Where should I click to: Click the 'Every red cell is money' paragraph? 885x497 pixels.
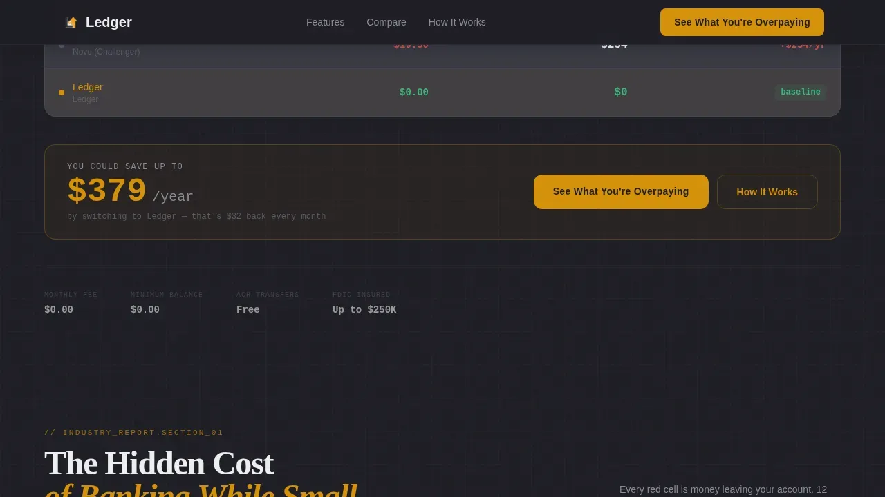pos(723,490)
